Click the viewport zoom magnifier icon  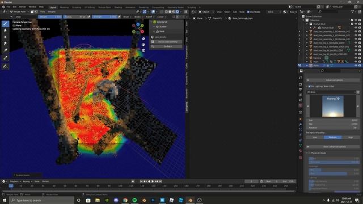click(x=143, y=39)
